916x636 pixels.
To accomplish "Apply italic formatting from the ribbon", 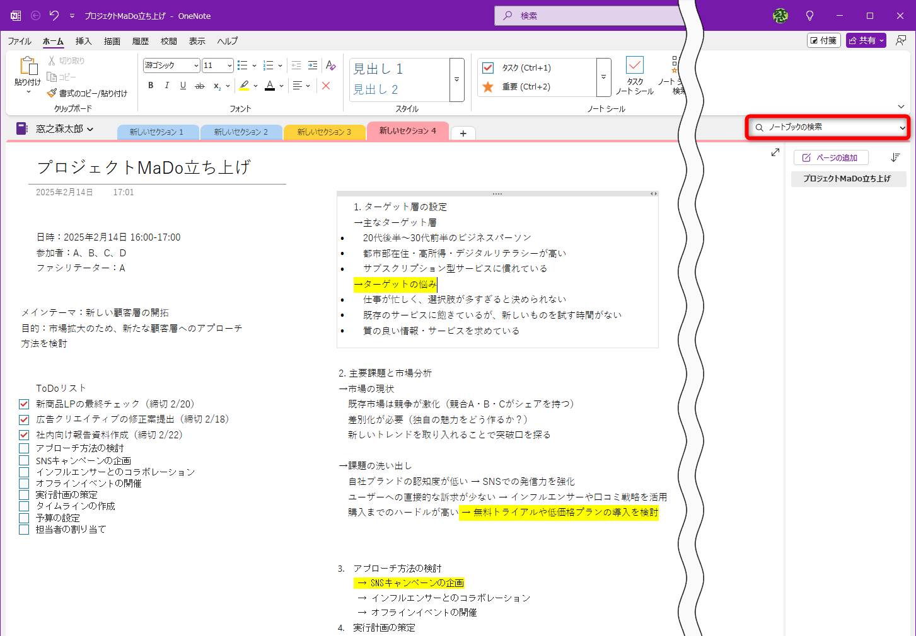I will [166, 85].
